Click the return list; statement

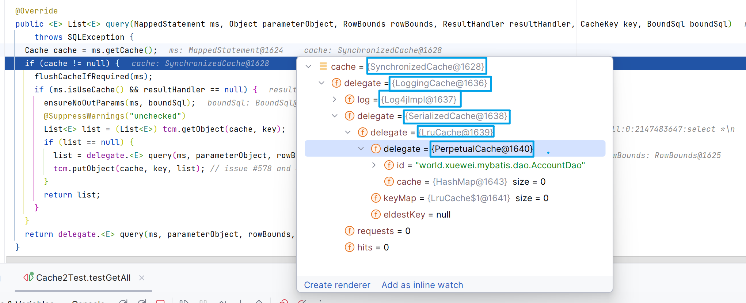click(x=72, y=195)
